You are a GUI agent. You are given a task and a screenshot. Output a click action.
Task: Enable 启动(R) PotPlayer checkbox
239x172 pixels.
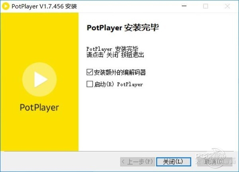[x=90, y=84]
